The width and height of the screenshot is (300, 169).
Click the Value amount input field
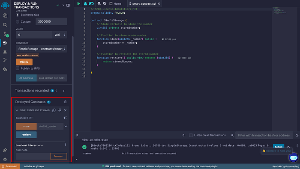pos(34,35)
